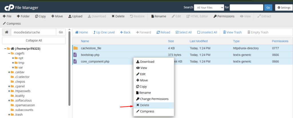Image resolution: width=293 pixels, height=118 pixels.
Task: Select the .koality folder in tree
Action: (x=17, y=96)
